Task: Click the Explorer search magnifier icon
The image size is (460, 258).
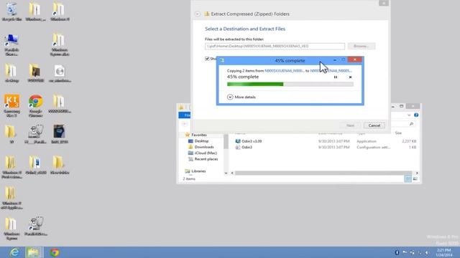Action: [411, 124]
